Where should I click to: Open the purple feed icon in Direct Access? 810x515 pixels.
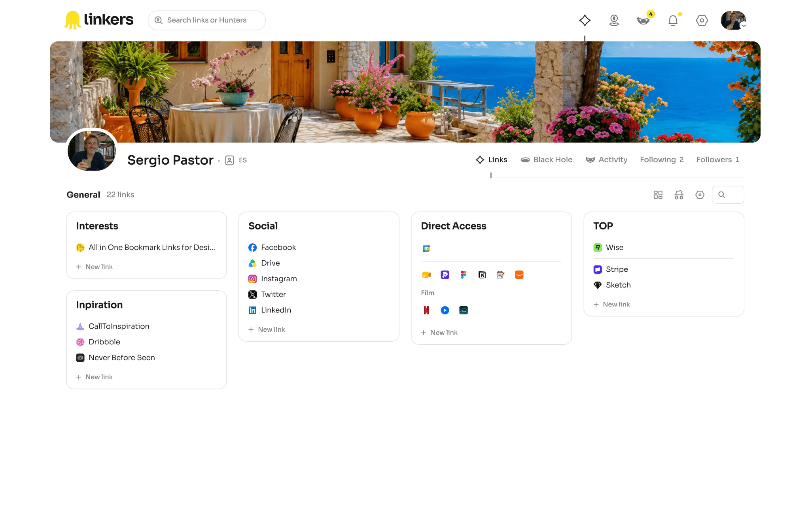(x=445, y=274)
